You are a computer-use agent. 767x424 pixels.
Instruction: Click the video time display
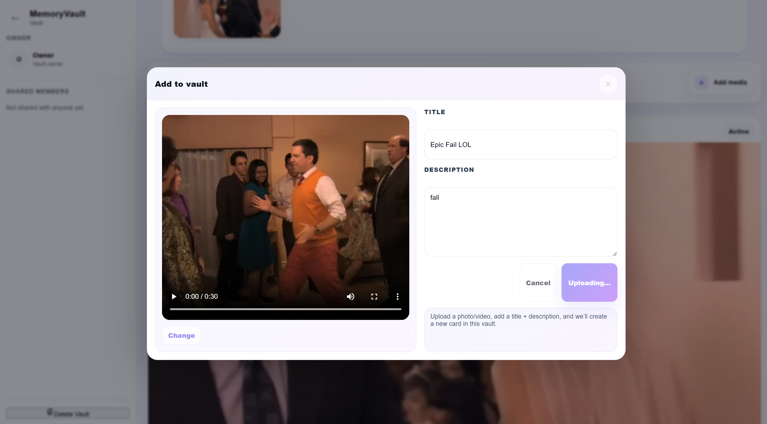tap(201, 296)
